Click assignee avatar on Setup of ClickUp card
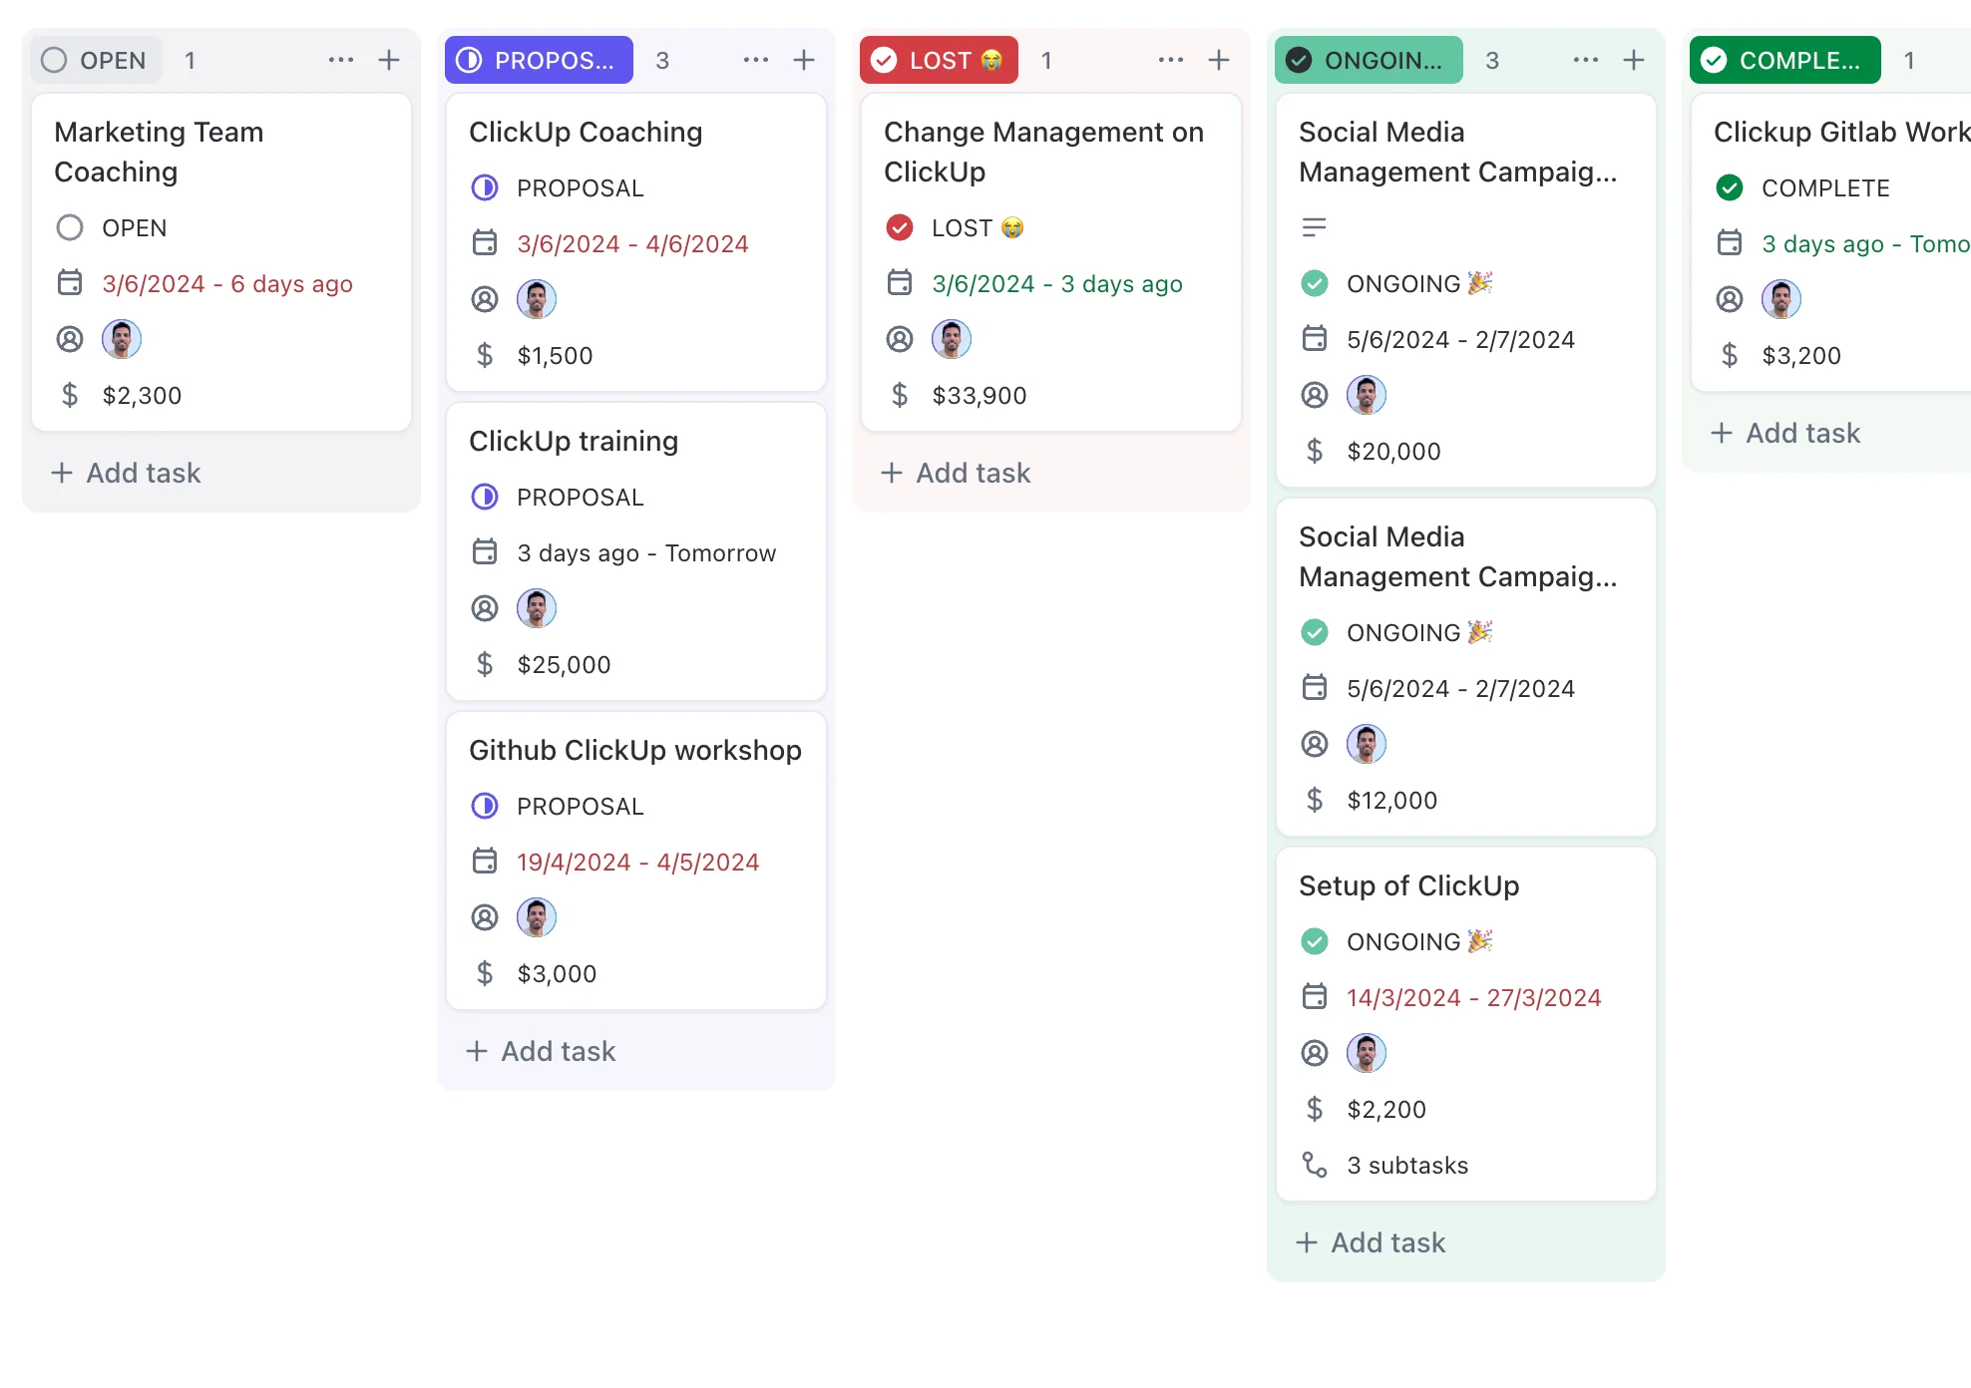The width and height of the screenshot is (1971, 1388). click(1367, 1053)
